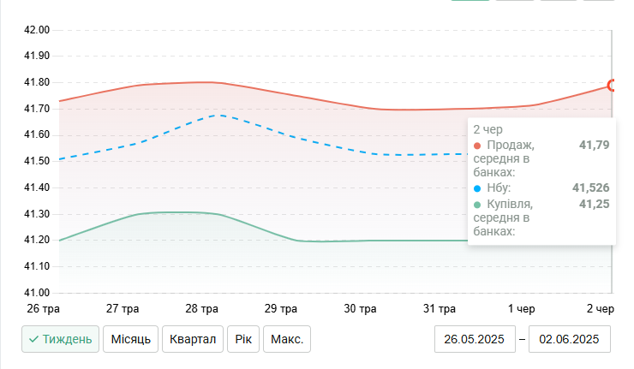Image resolution: width=634 pixels, height=369 pixels.
Task: Click the 26 тра x-axis label
Action: click(43, 308)
